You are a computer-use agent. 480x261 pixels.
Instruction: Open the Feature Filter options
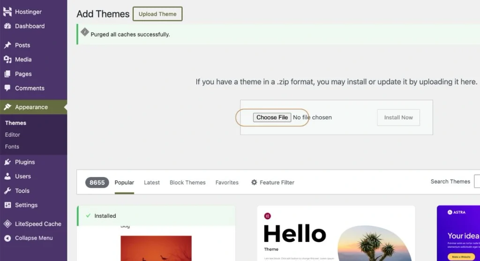click(272, 182)
